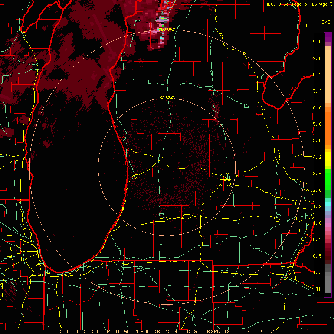The width and height of the screenshot is (334, 334).
Task: Pick the large peach segment of the color bar
Action: tap(328, 76)
